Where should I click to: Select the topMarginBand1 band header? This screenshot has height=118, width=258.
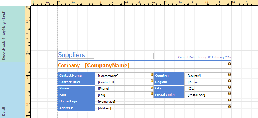pyautogui.click(x=12, y=21)
